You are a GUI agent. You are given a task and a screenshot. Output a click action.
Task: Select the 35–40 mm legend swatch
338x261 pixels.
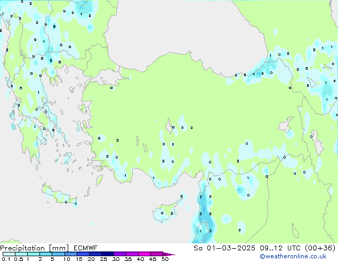pyautogui.click(x=132, y=254)
